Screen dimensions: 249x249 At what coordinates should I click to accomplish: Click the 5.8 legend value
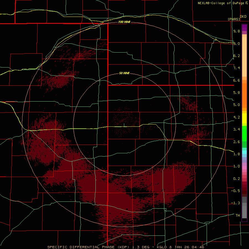237,93
